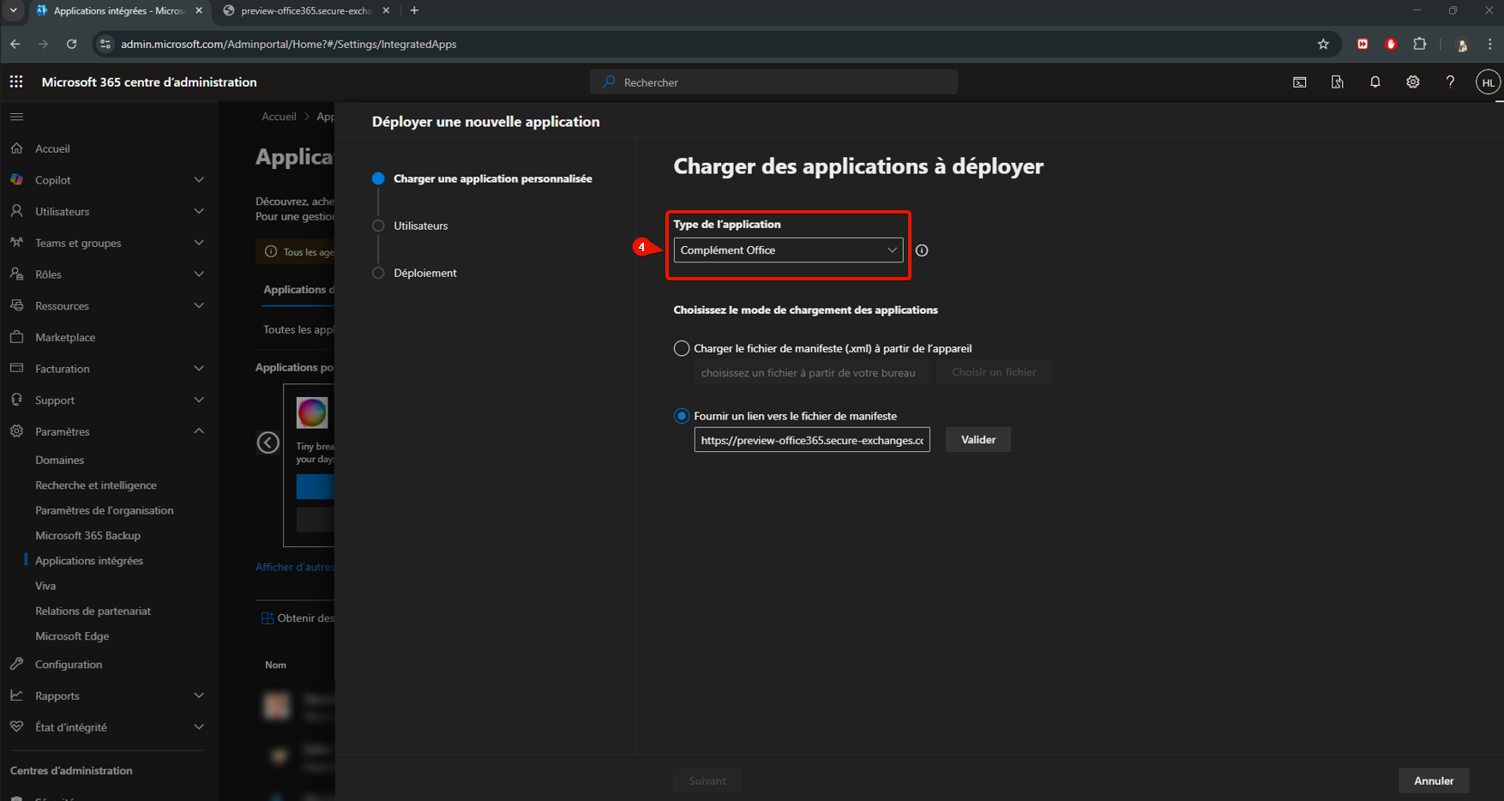Screen dimensions: 1504x801
Task: Click the site information icon in address bar
Action: tap(105, 44)
